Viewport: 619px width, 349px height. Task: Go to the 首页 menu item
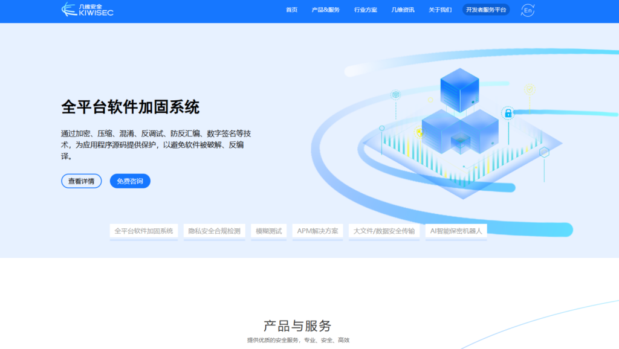tap(291, 10)
